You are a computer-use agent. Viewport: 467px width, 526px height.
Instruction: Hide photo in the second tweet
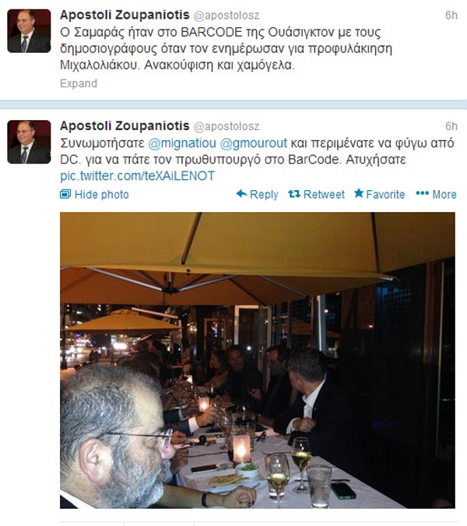tap(94, 194)
